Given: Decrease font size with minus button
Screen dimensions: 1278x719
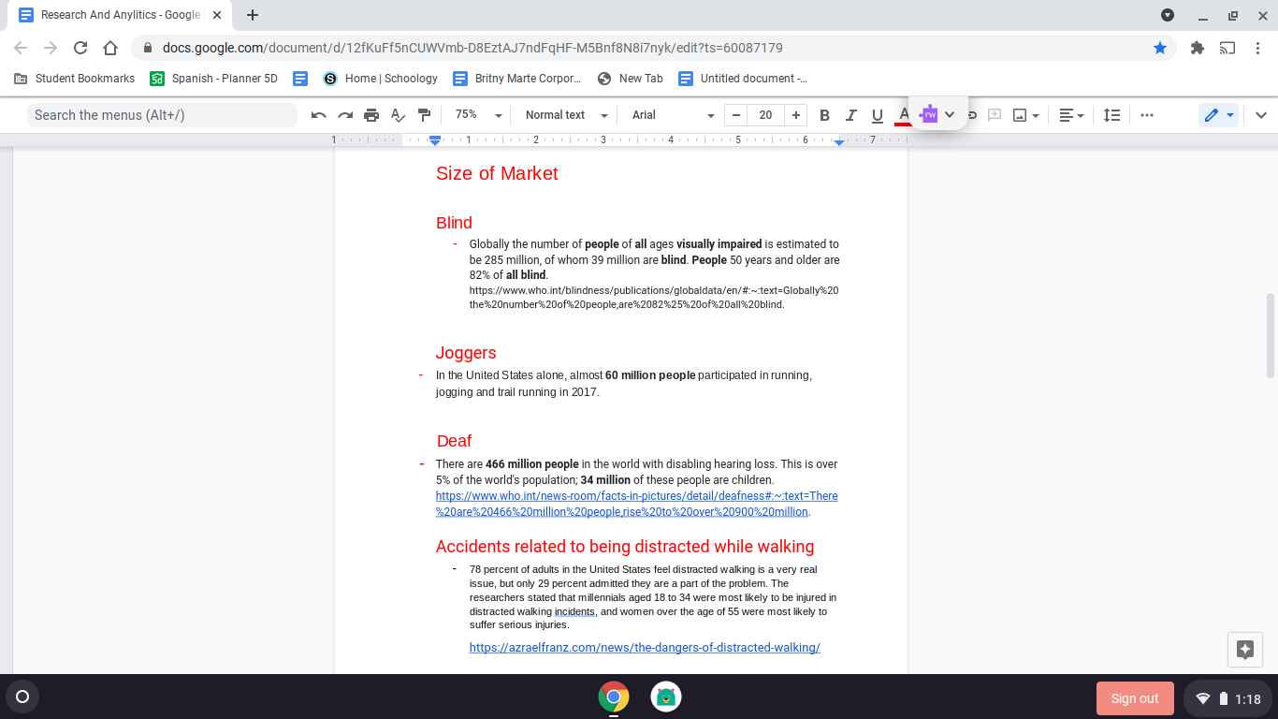Looking at the screenshot, I should pyautogui.click(x=736, y=115).
